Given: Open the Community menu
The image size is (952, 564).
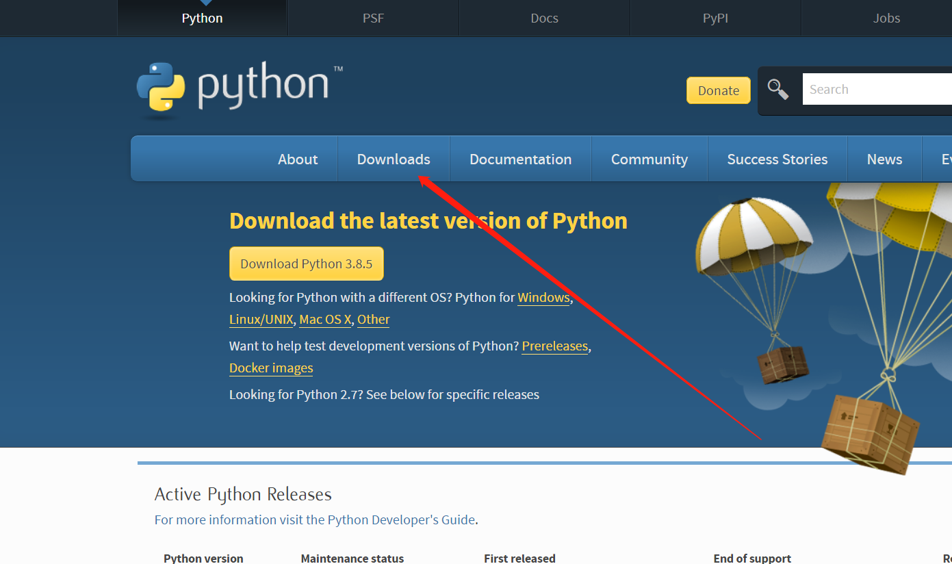Looking at the screenshot, I should [x=649, y=159].
